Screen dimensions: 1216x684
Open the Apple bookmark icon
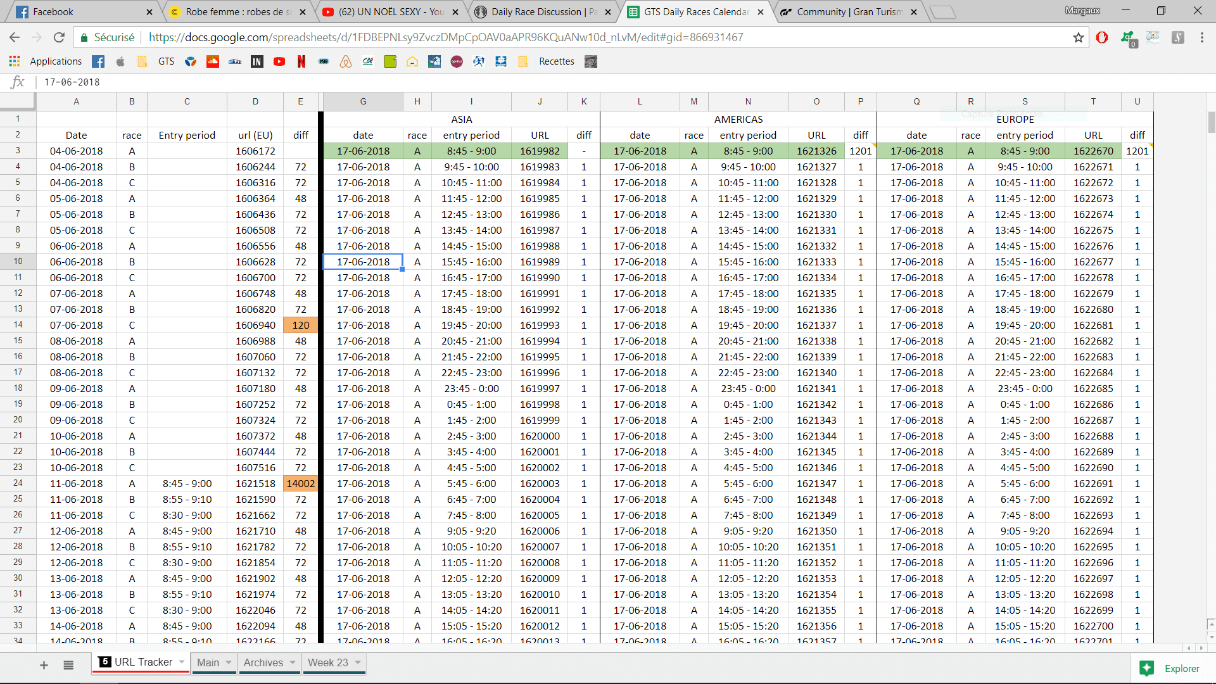pyautogui.click(x=120, y=61)
